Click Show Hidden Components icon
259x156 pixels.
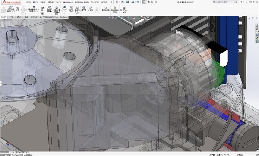pyautogui.click(x=57, y=8)
